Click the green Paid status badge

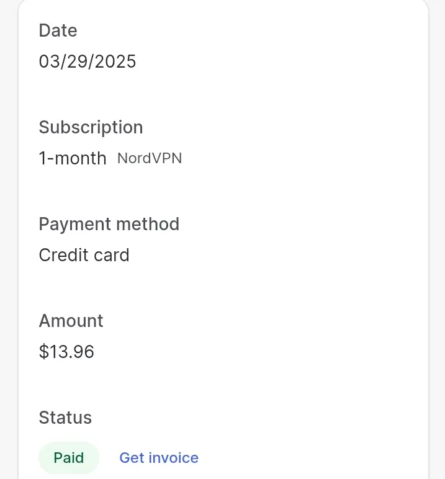point(69,458)
